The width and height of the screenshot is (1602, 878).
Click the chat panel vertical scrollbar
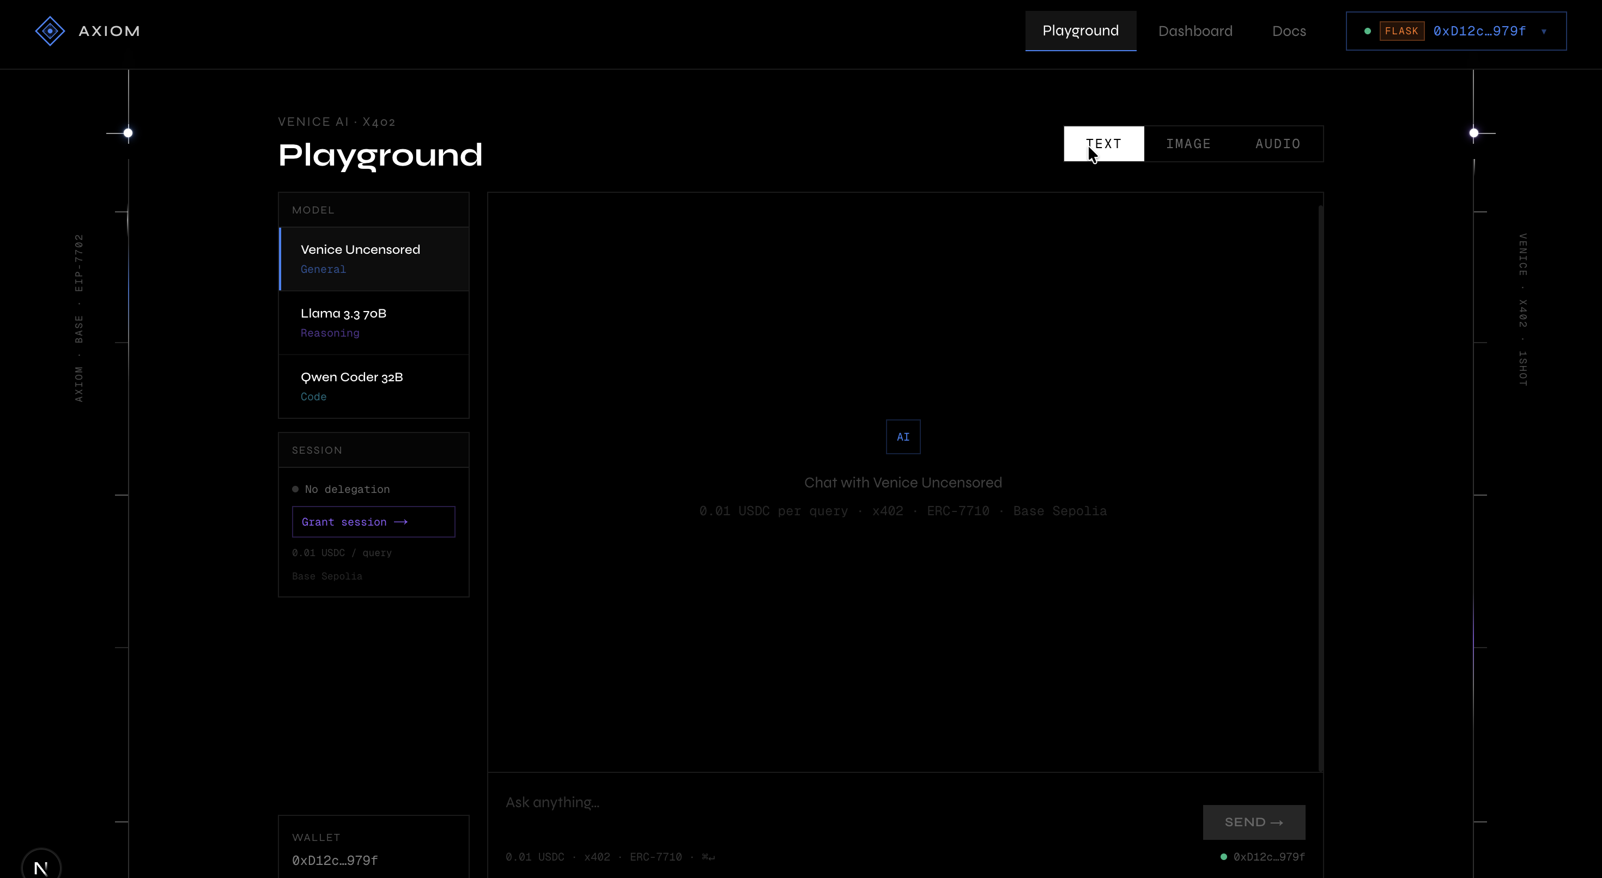(1320, 488)
